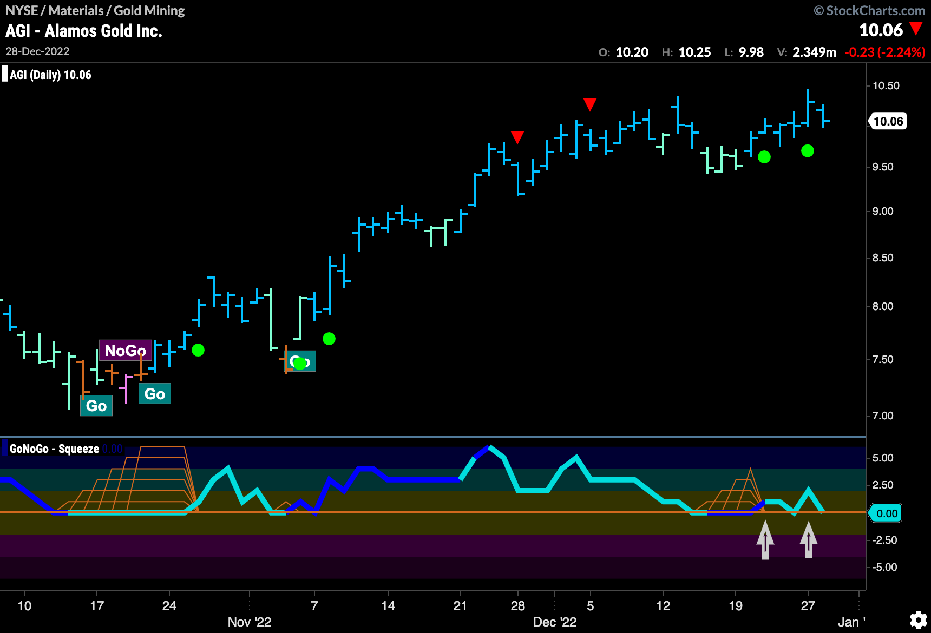Click the 28-Dec-2022 date text
The width and height of the screenshot is (931, 633).
(37, 51)
